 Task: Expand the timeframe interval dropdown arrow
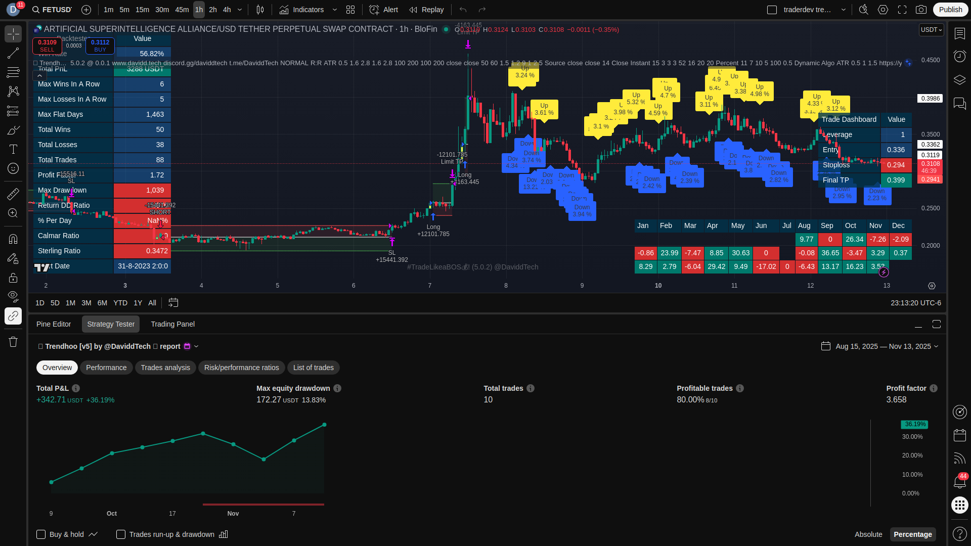pyautogui.click(x=240, y=10)
